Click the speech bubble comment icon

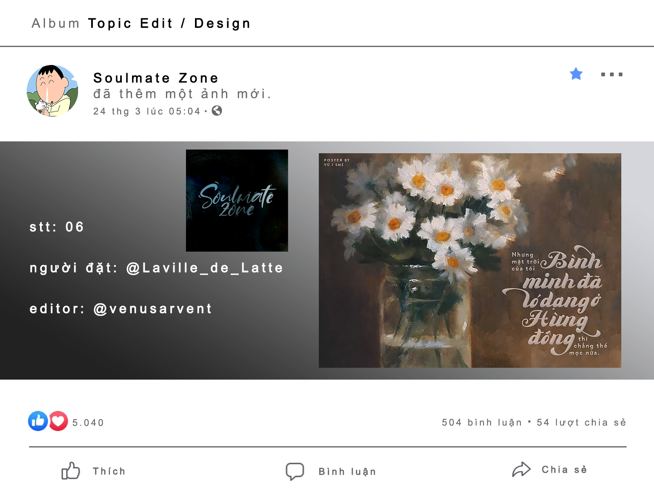click(x=295, y=471)
